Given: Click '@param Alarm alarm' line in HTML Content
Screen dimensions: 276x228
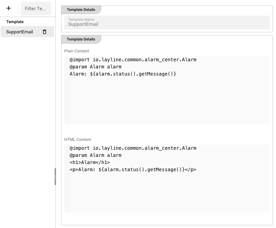Looking at the screenshot, I should (x=96, y=156).
